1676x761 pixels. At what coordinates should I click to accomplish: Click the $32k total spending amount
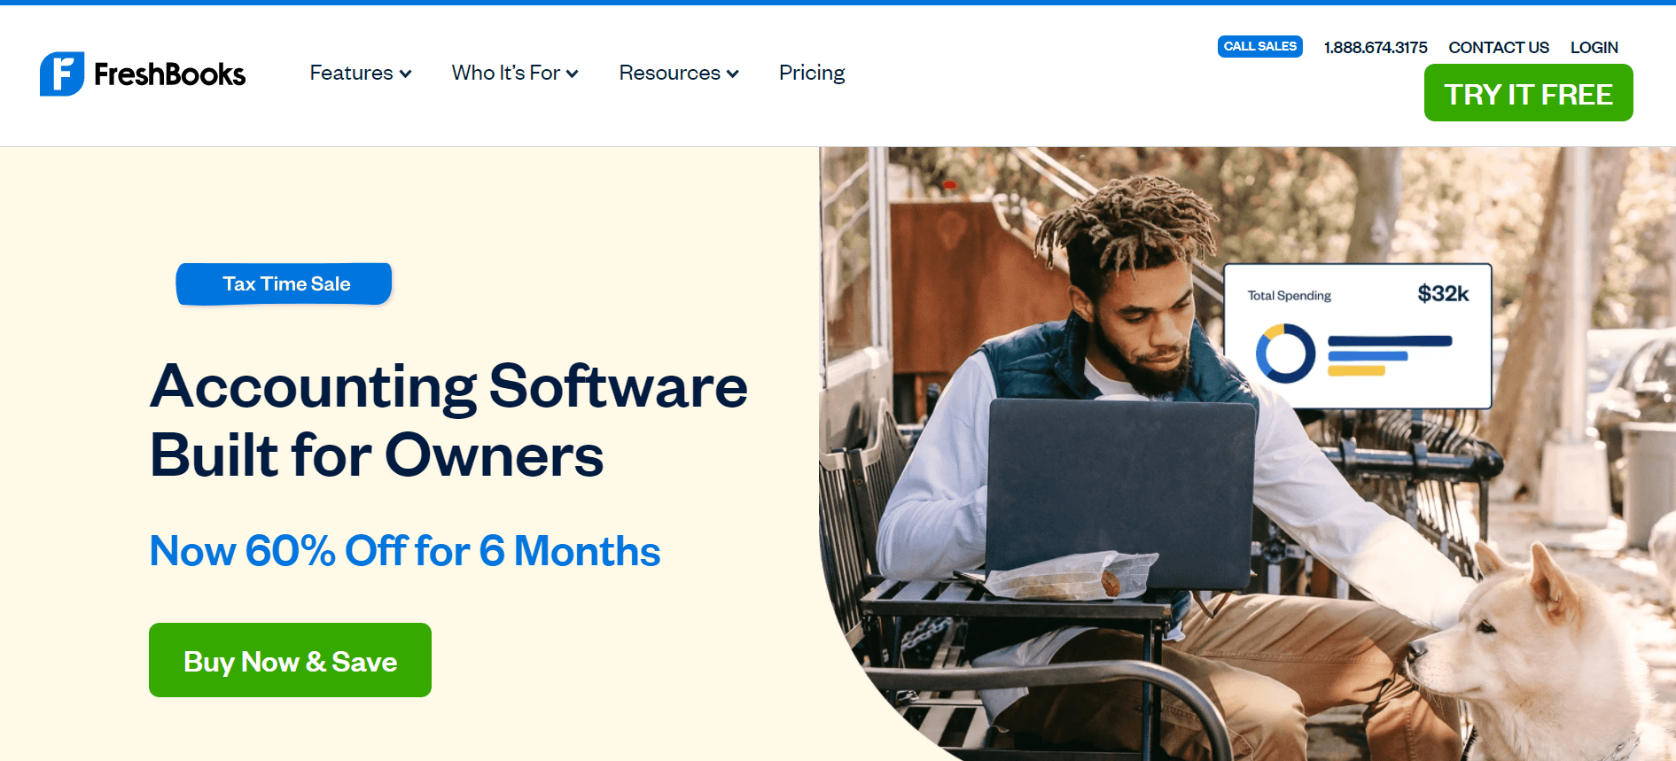(1443, 293)
